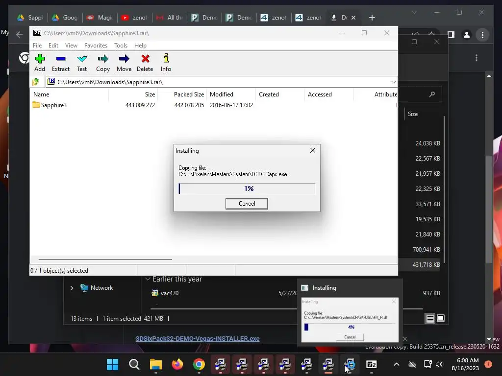Click the 1% installation progress bar

(247, 188)
